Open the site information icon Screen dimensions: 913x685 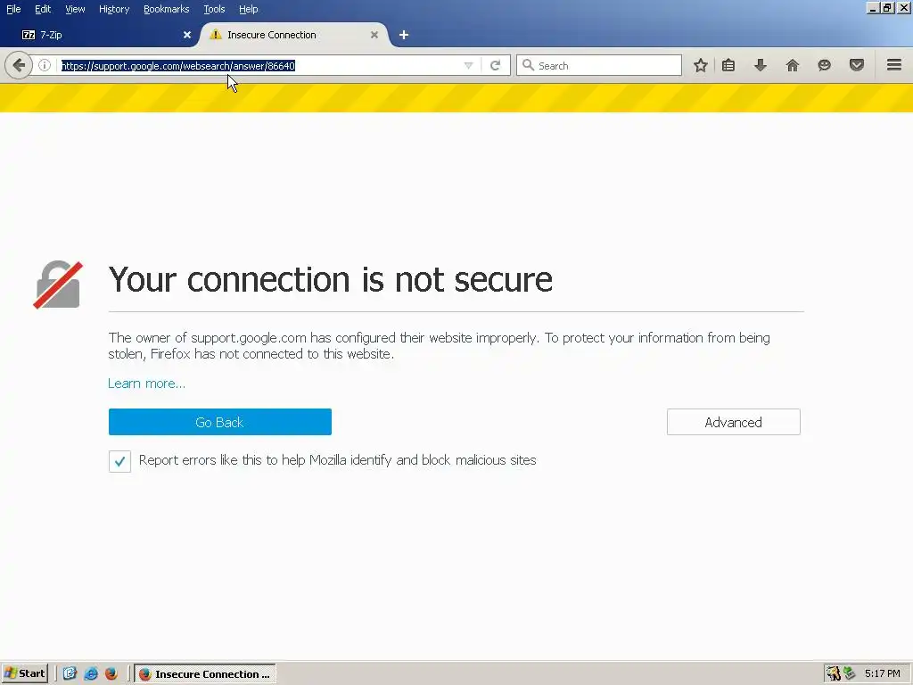click(x=45, y=65)
